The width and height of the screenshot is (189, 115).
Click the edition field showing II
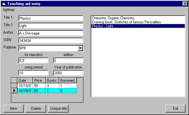(68, 61)
